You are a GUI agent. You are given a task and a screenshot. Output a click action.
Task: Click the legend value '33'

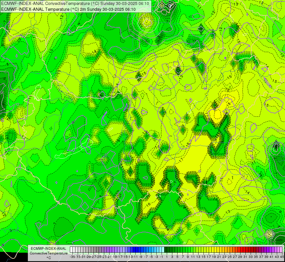click(251, 257)
